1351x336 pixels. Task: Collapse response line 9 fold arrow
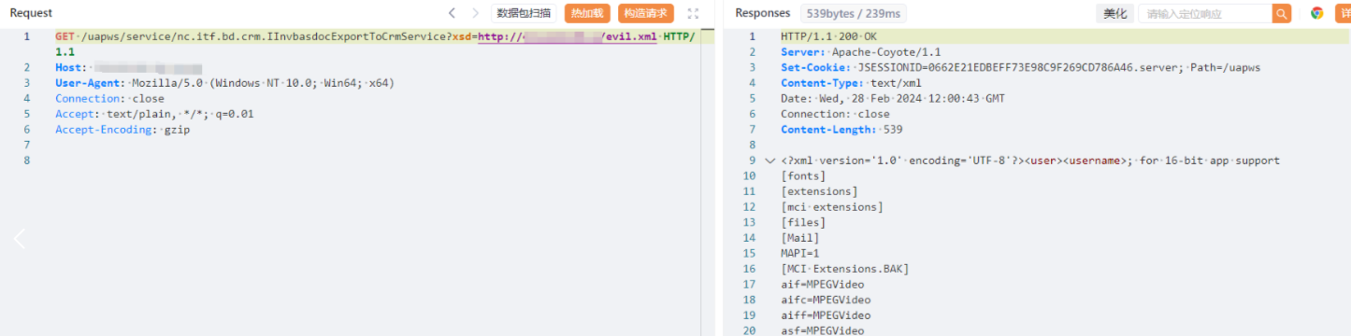769,161
